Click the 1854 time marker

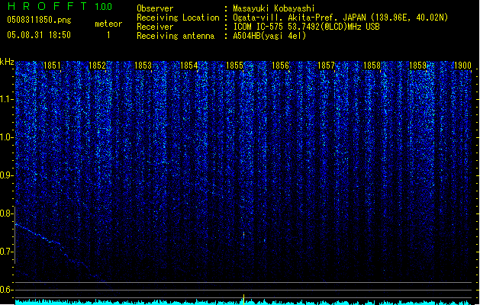tap(189, 66)
